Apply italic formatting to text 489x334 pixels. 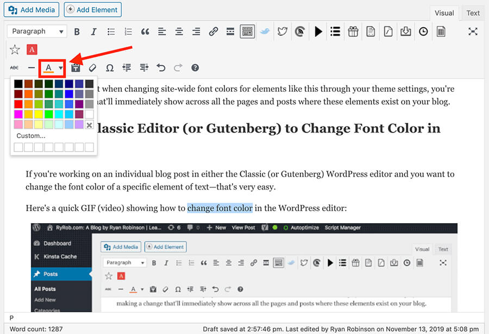click(x=93, y=31)
